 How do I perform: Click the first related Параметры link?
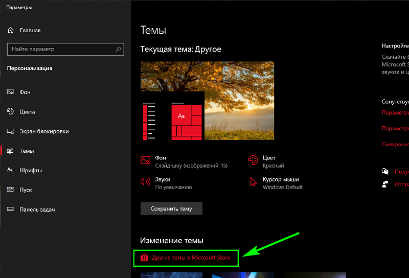pyautogui.click(x=395, y=112)
